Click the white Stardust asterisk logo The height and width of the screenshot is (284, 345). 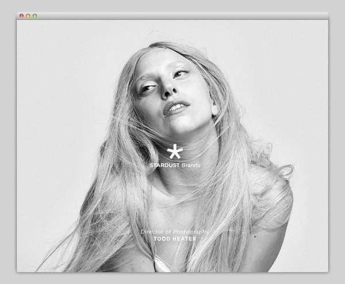(175, 152)
